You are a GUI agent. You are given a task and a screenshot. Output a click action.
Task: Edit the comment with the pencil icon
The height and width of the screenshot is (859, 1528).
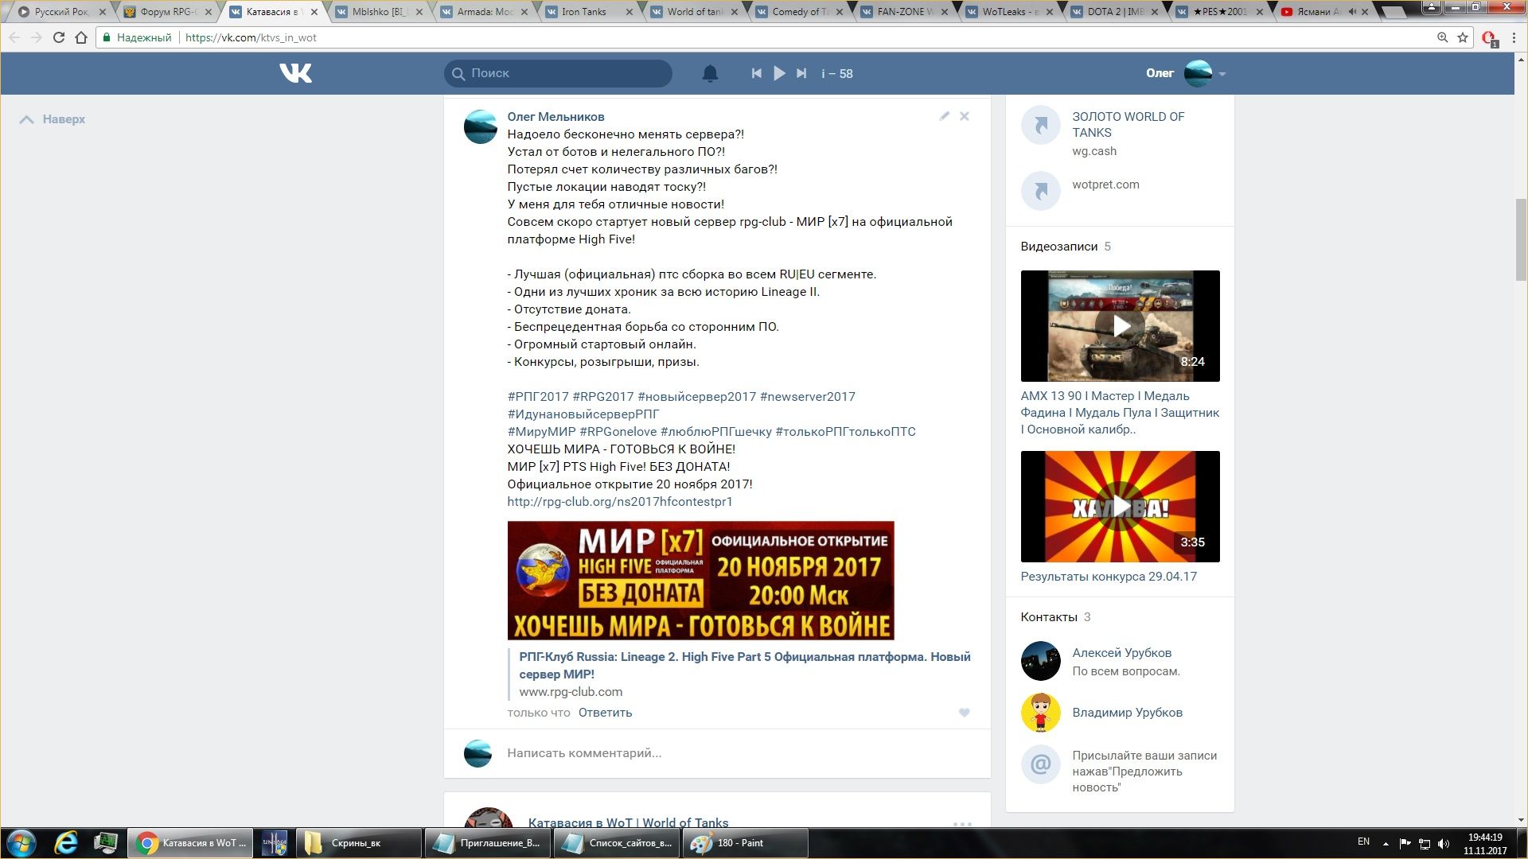click(944, 116)
